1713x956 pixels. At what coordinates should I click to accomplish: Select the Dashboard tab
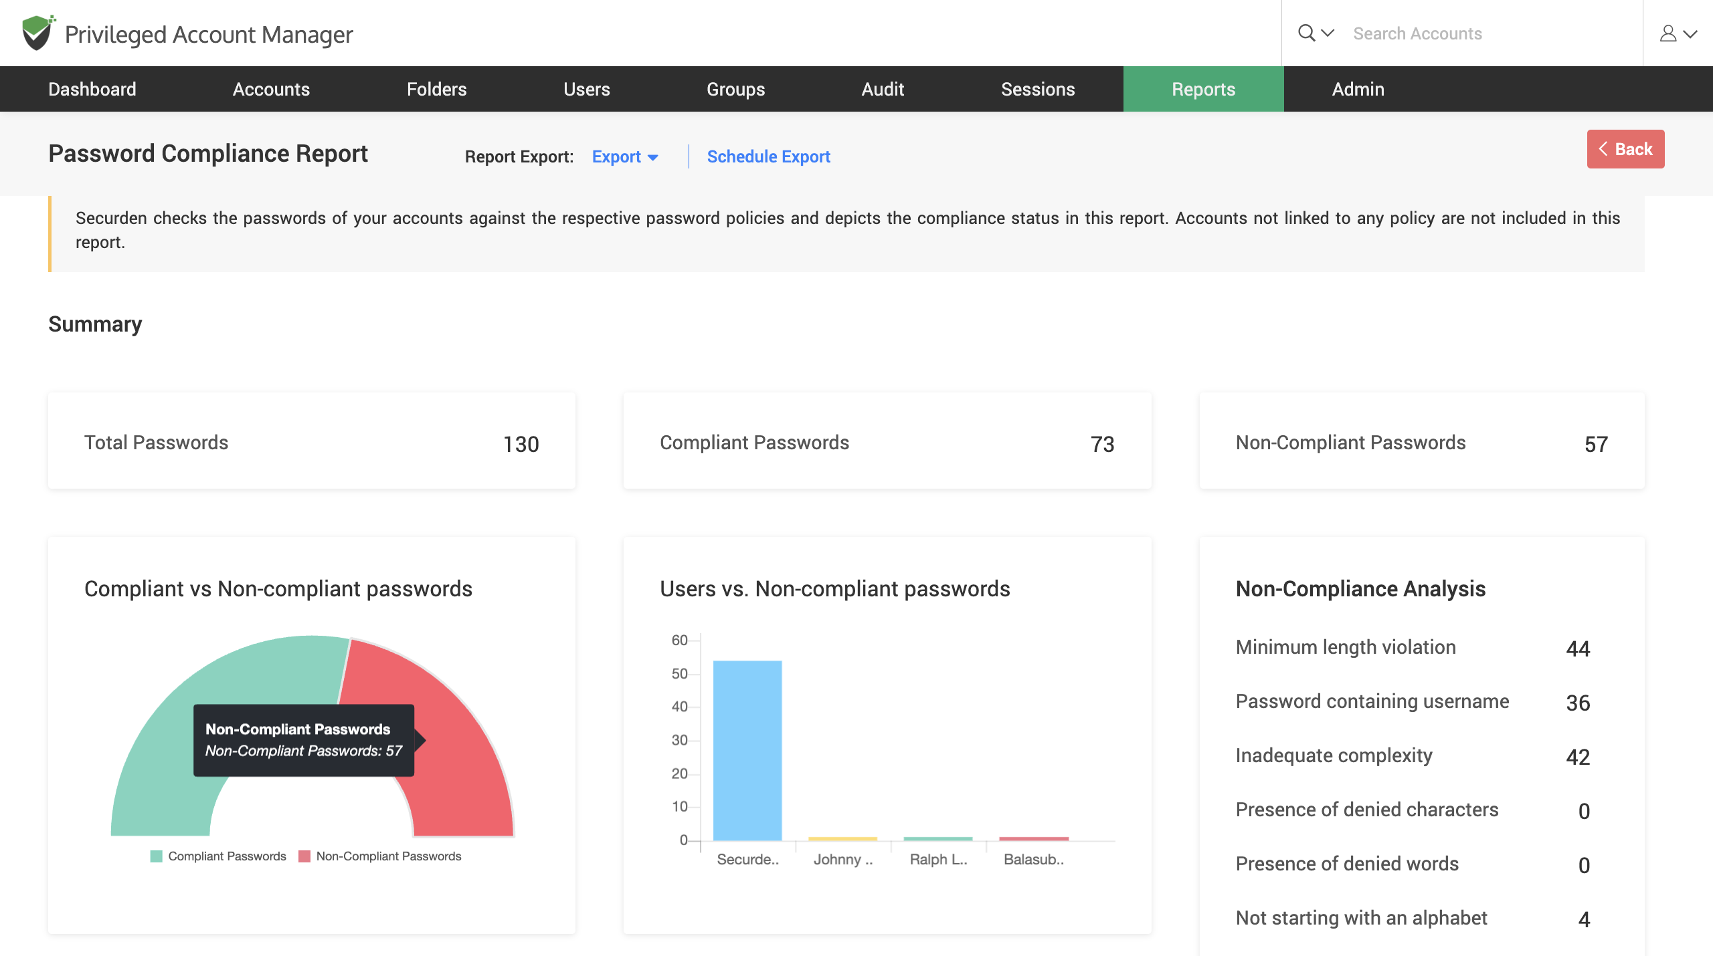[90, 88]
